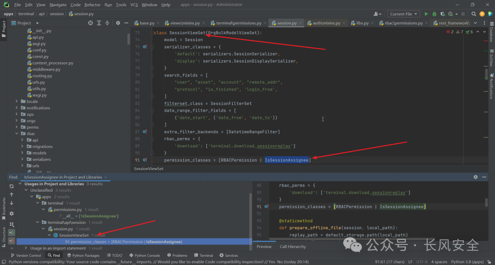Open the Database tool window on the right strip
Image resolution: width=495 pixels, height=265 pixels.
[491, 32]
